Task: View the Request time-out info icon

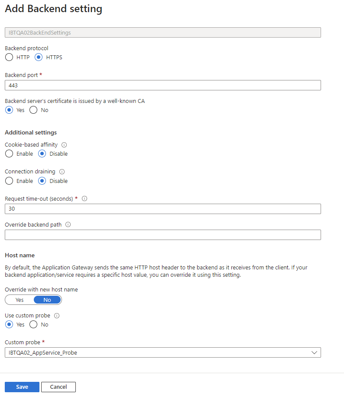Action: tap(84, 198)
